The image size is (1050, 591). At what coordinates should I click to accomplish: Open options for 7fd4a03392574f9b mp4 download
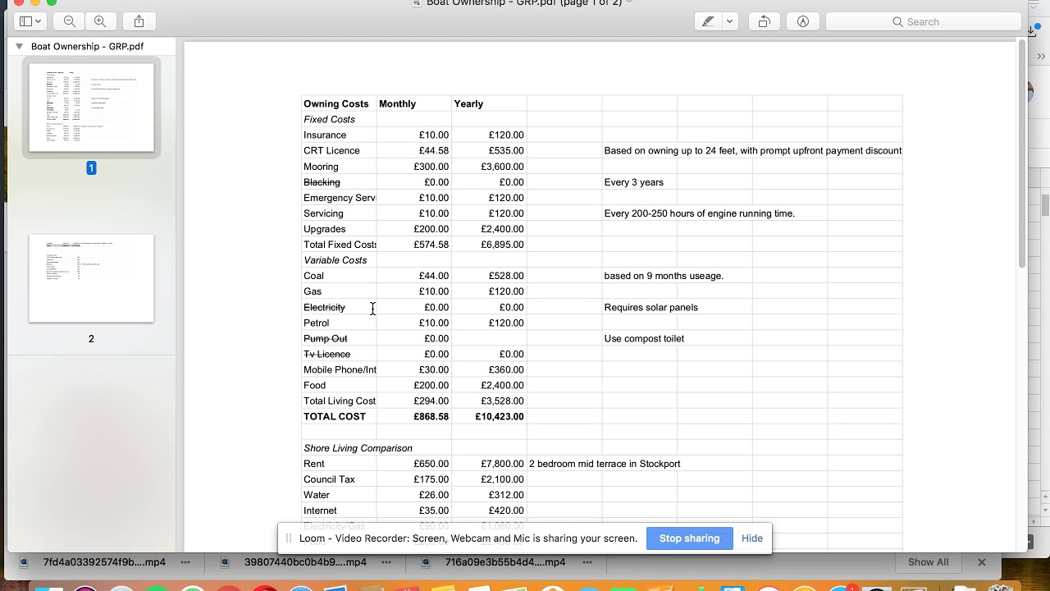(185, 562)
